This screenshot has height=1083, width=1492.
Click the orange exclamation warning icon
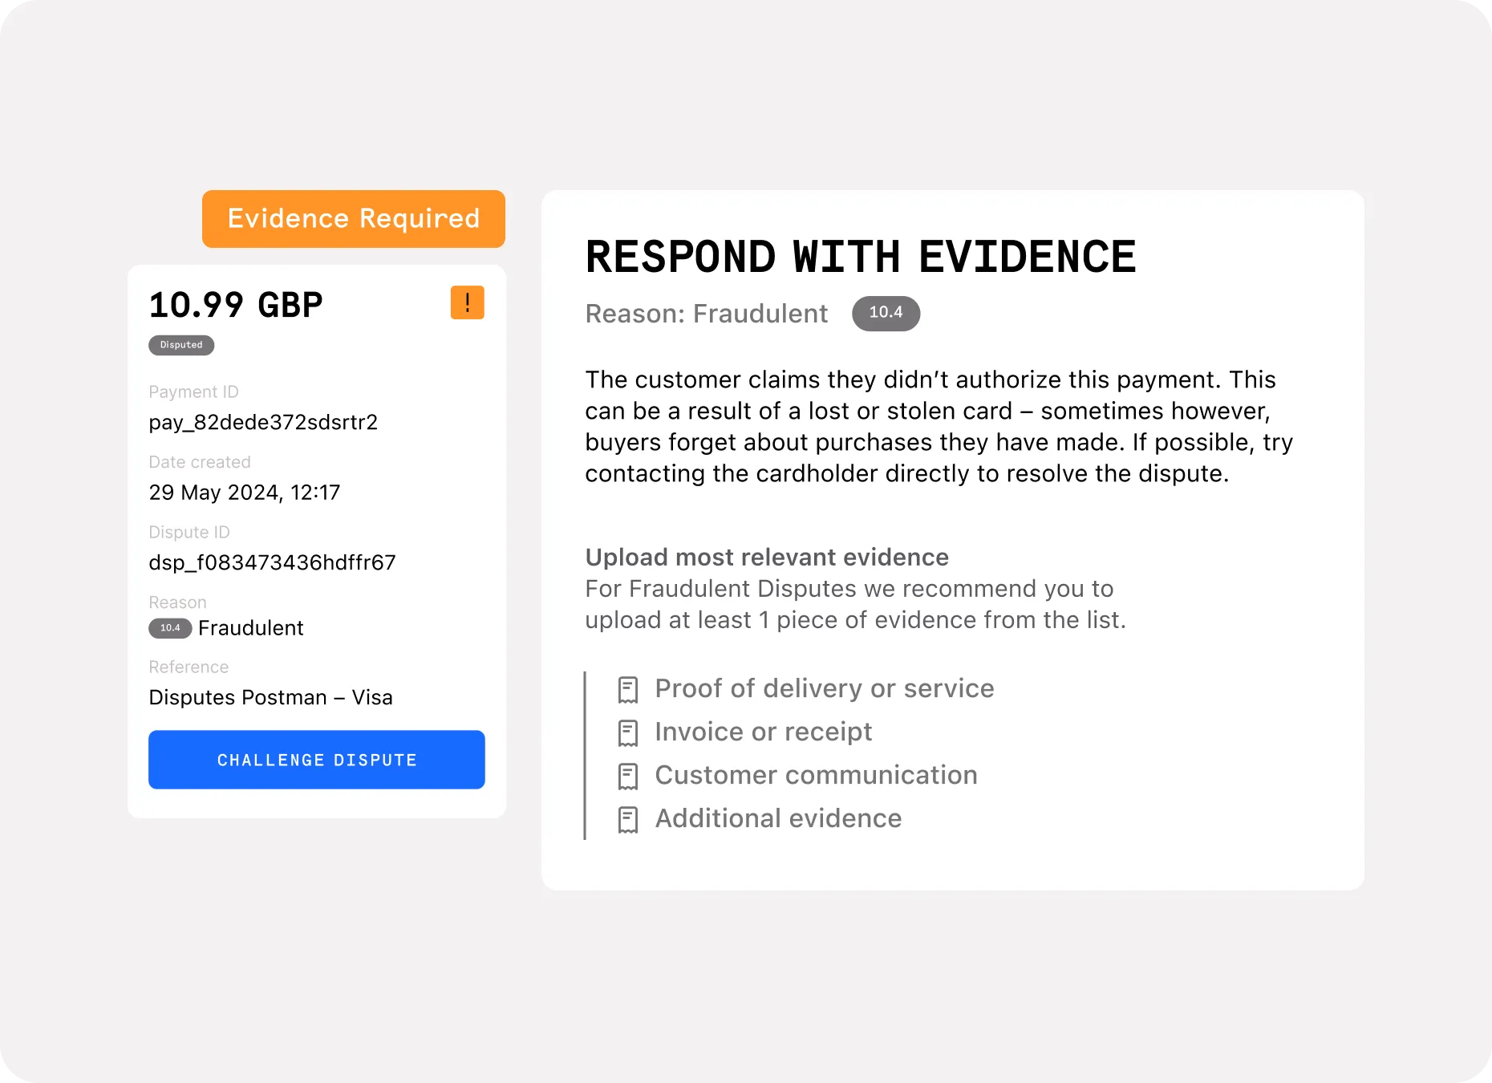pos(467,302)
